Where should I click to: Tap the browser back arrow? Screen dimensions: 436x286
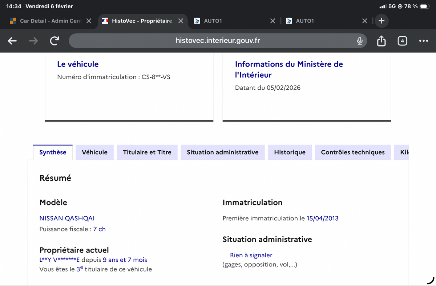[x=12, y=41]
